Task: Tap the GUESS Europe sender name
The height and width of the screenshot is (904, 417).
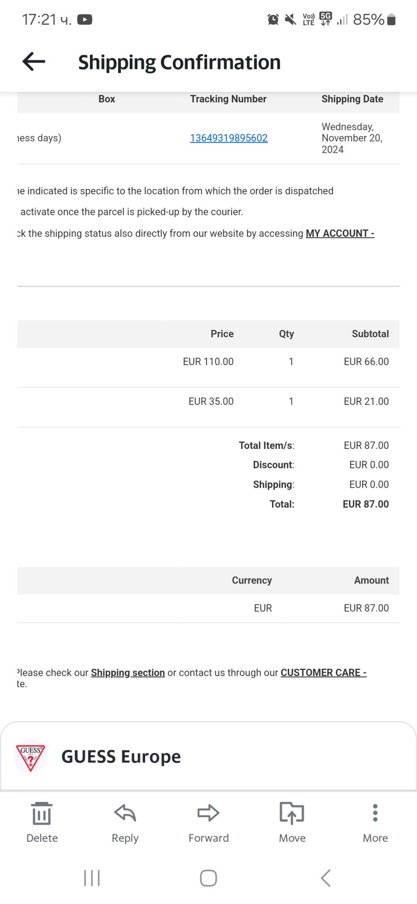Action: pyautogui.click(x=121, y=757)
